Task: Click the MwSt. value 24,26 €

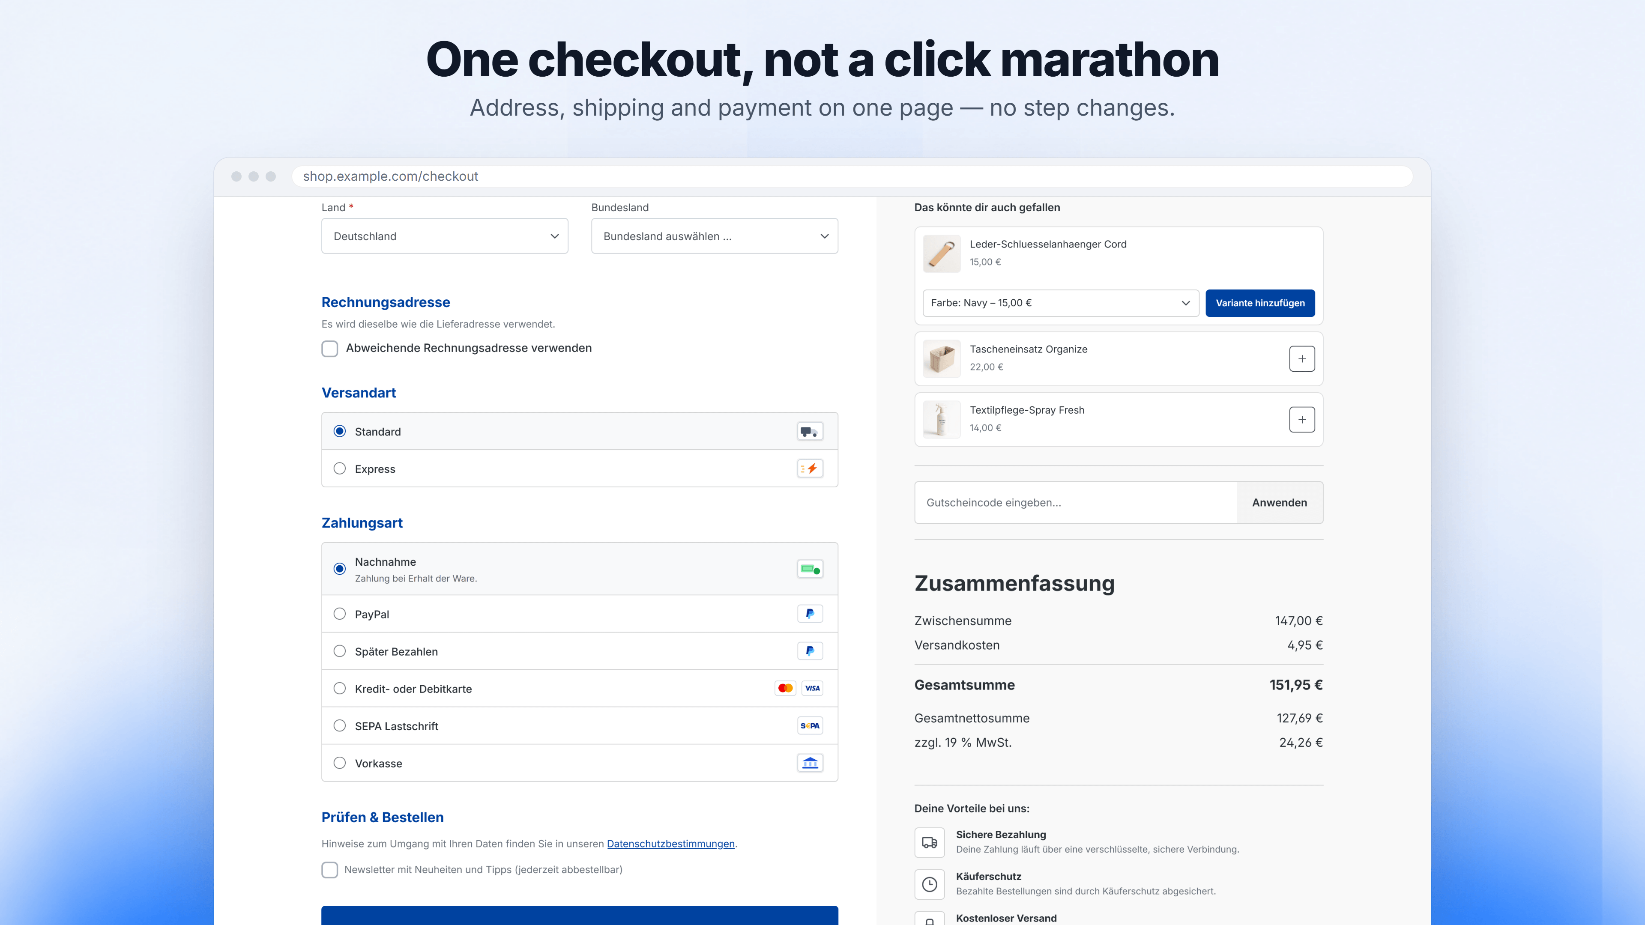Action: pos(1301,743)
